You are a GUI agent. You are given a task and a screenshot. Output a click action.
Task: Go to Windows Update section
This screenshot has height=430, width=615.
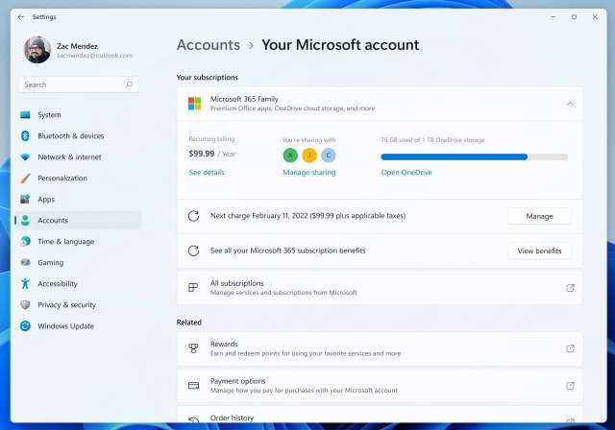[x=65, y=326]
